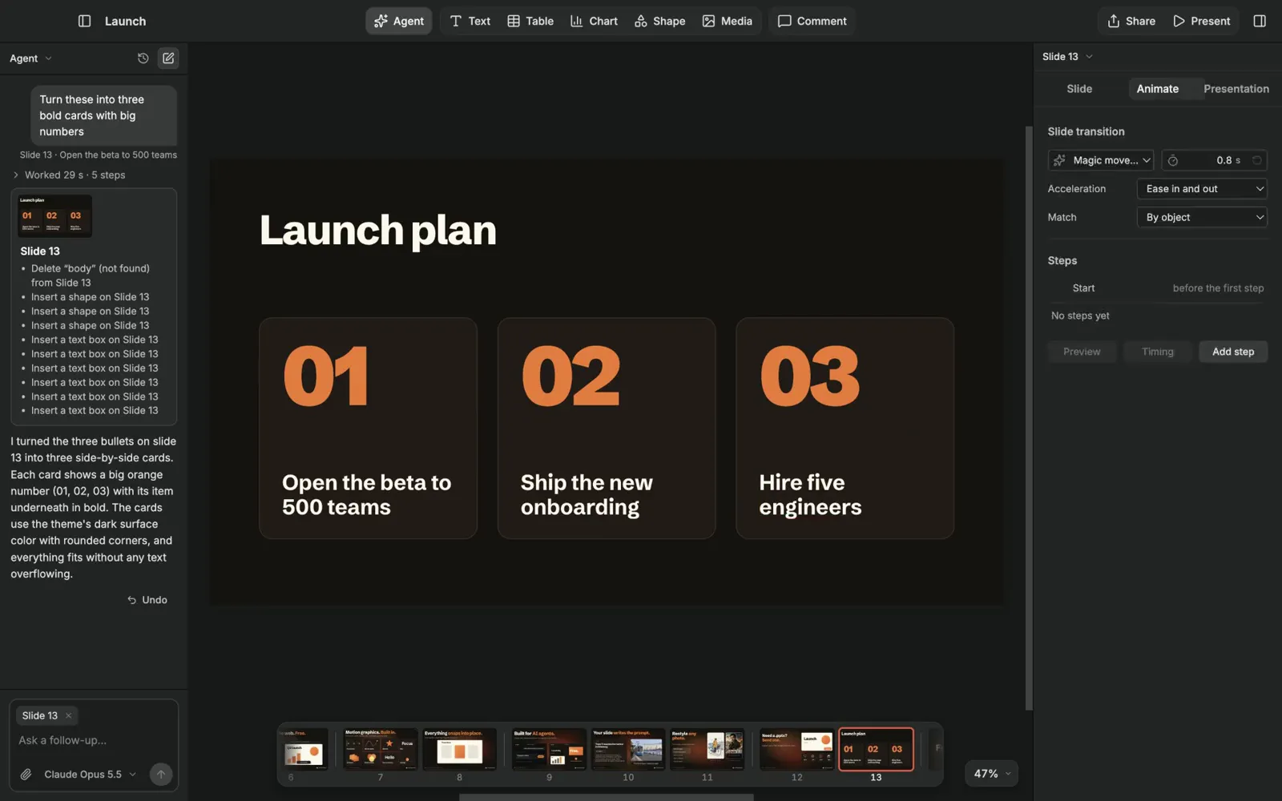Add a Comment from toolbar
Screen dimensions: 1282x801
point(812,21)
